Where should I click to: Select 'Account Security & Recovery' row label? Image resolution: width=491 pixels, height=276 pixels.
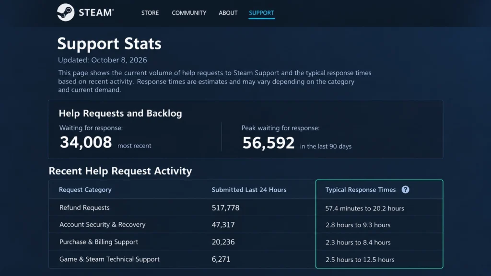point(103,224)
